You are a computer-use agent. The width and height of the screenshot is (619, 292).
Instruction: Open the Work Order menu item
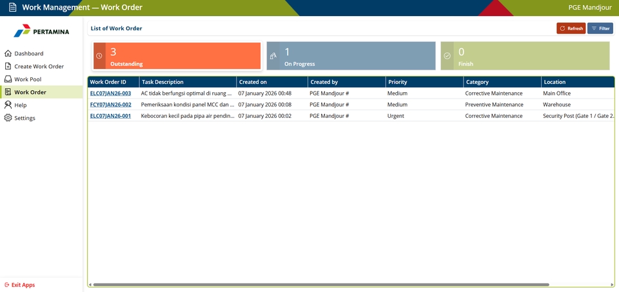(x=30, y=92)
